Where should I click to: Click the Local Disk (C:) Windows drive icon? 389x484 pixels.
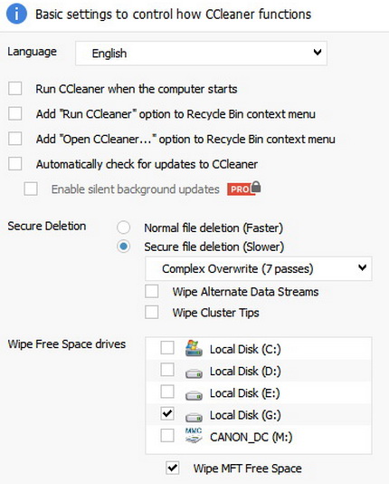(x=194, y=348)
